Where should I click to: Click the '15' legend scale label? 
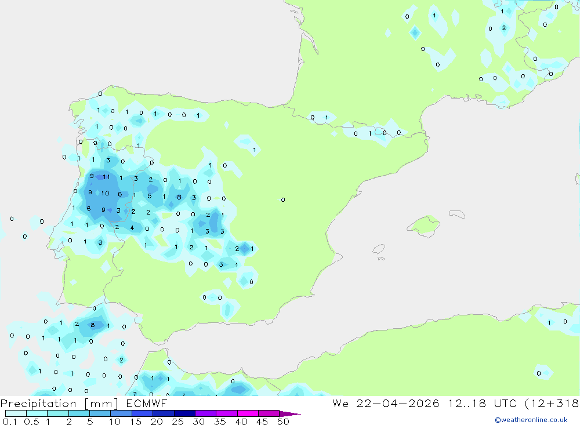coord(135,422)
